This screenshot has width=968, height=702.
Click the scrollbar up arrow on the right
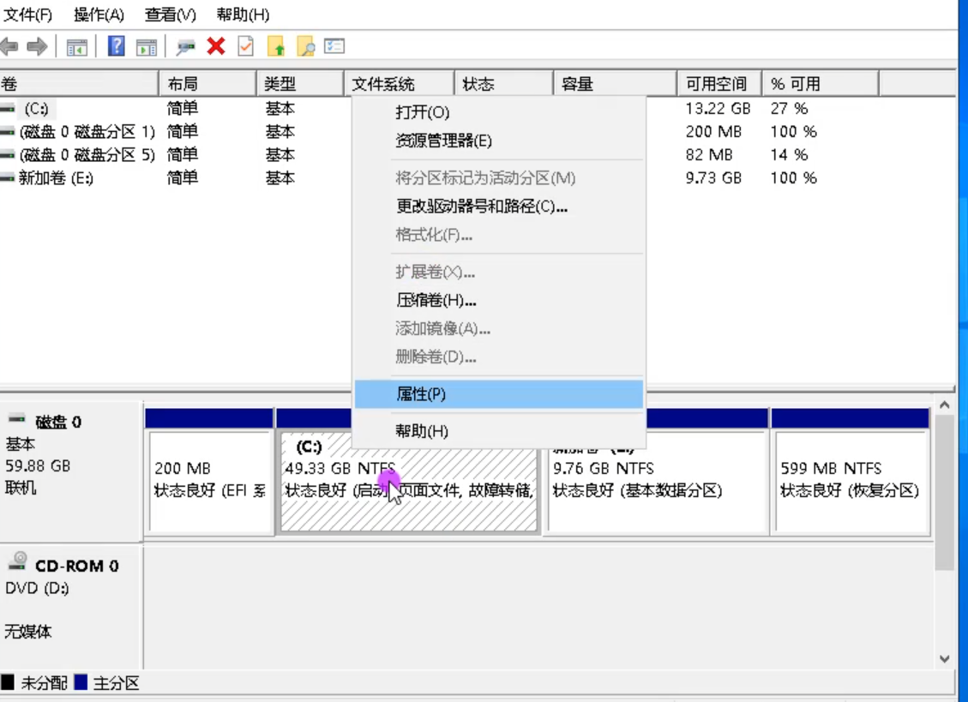click(945, 404)
